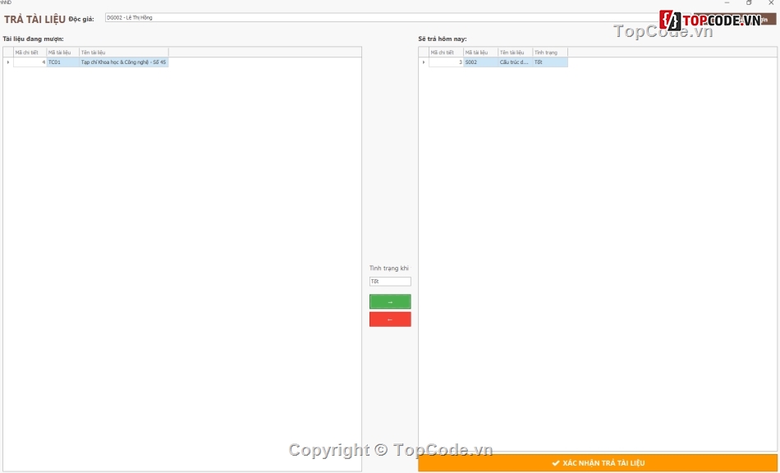Screen dimensions: 780x473
Task: Click Mã chi tiết value 3 in the return table
Action: pyautogui.click(x=446, y=62)
